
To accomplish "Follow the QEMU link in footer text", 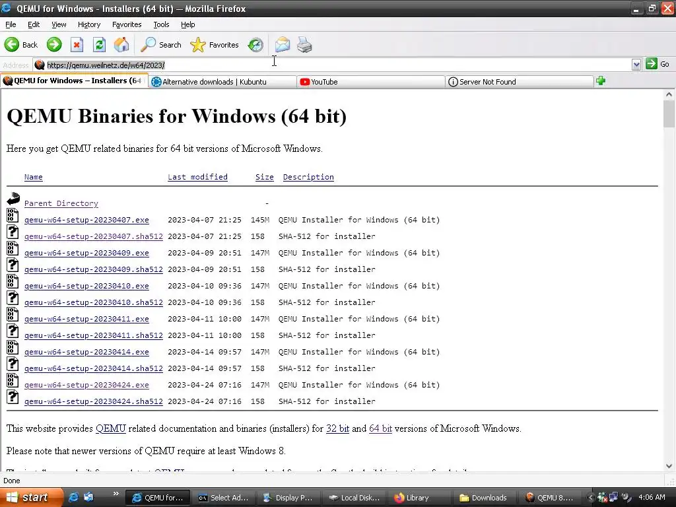I will click(x=111, y=428).
